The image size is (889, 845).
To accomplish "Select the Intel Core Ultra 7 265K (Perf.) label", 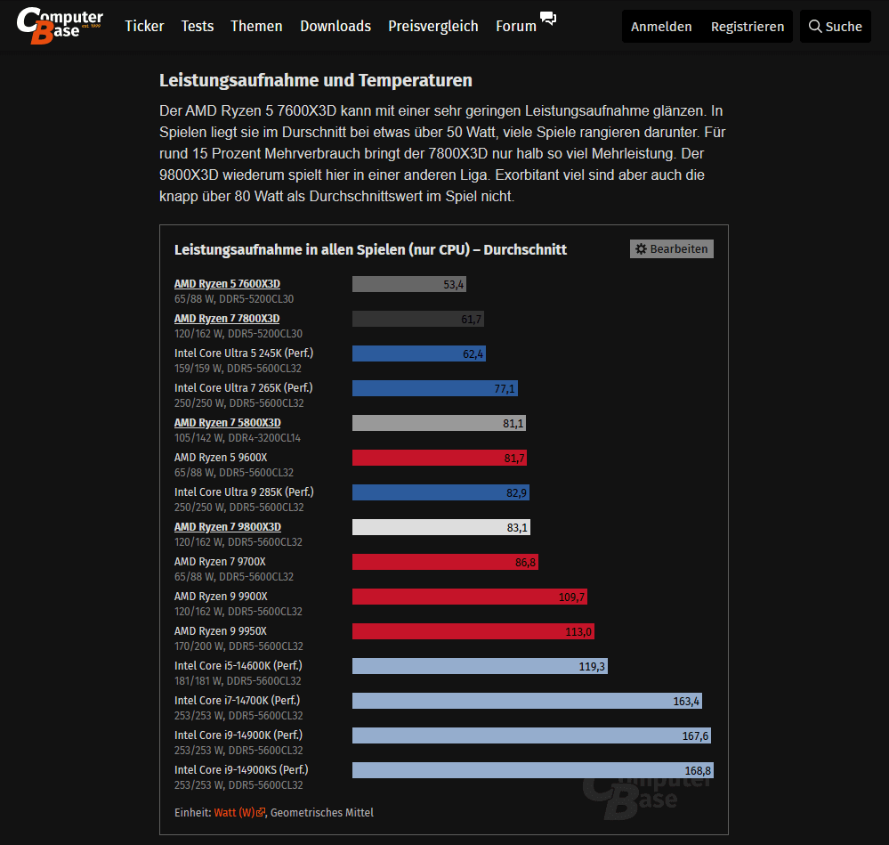I will [x=243, y=388].
